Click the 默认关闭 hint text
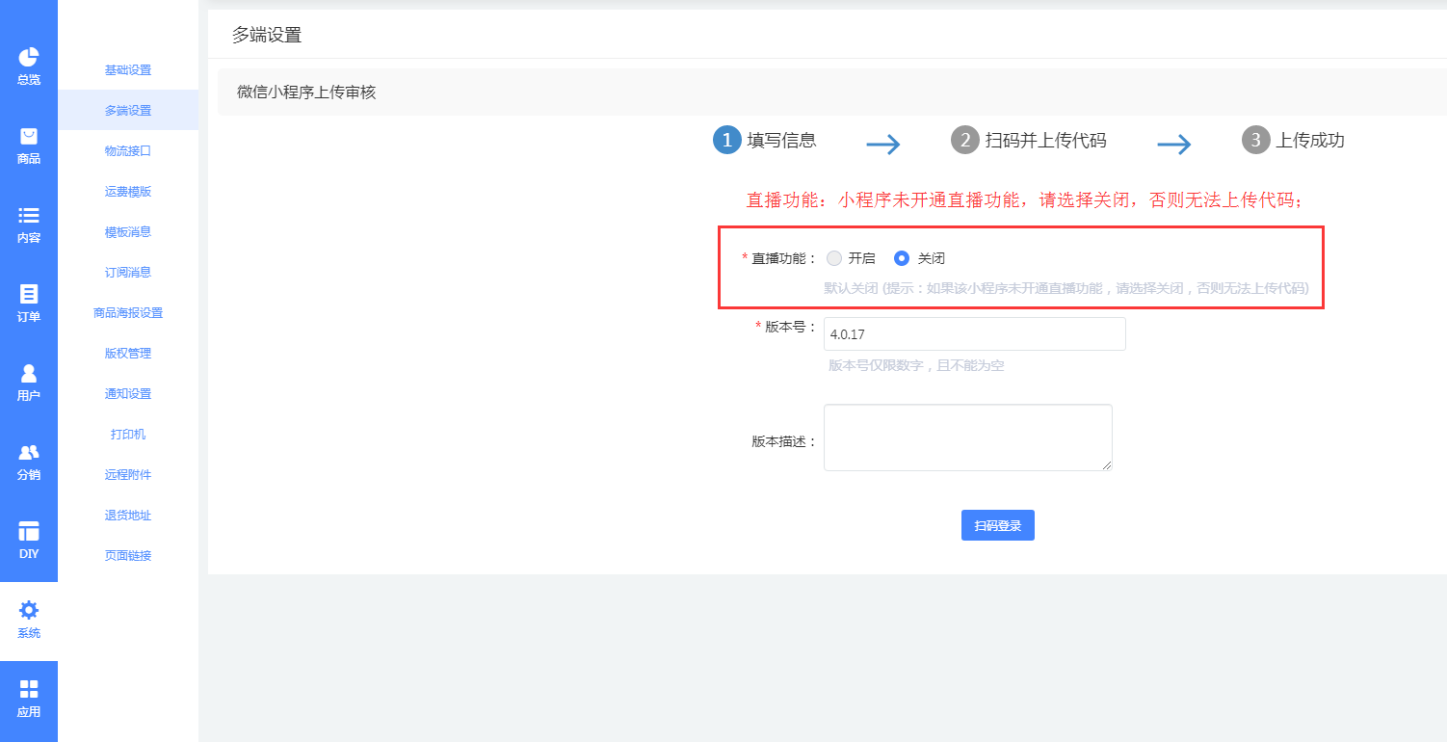The width and height of the screenshot is (1447, 742). [x=1066, y=288]
